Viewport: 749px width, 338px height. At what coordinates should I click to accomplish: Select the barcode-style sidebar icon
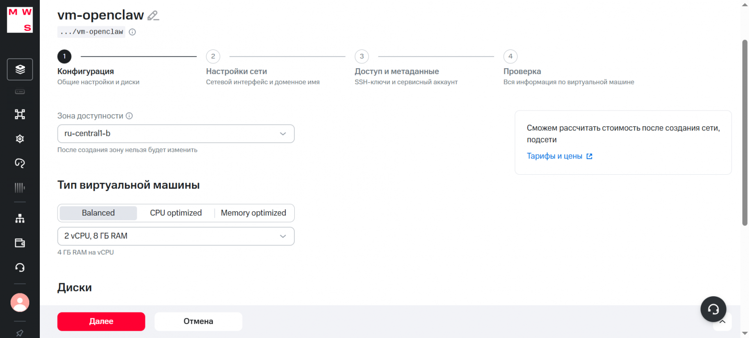pos(19,187)
